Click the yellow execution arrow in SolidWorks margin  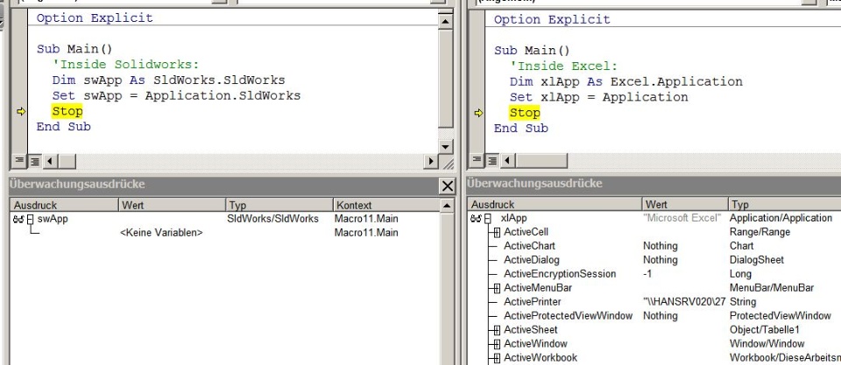pos(21,111)
